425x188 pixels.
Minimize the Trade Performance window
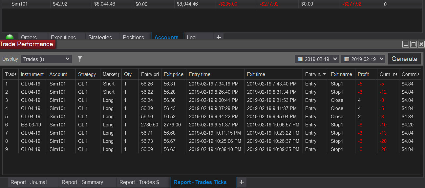pyautogui.click(x=406, y=44)
